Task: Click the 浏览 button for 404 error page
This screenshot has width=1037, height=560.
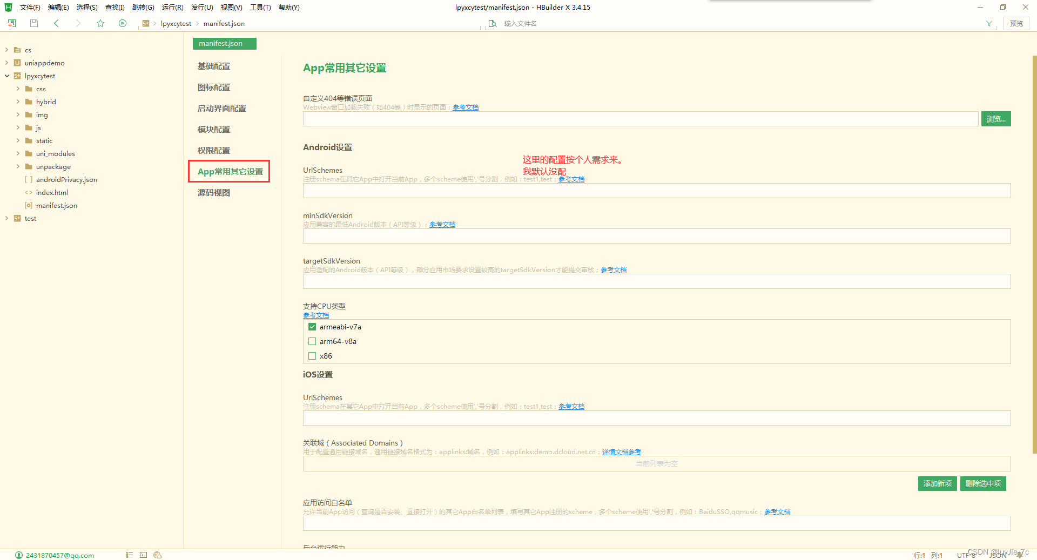Action: tap(995, 118)
